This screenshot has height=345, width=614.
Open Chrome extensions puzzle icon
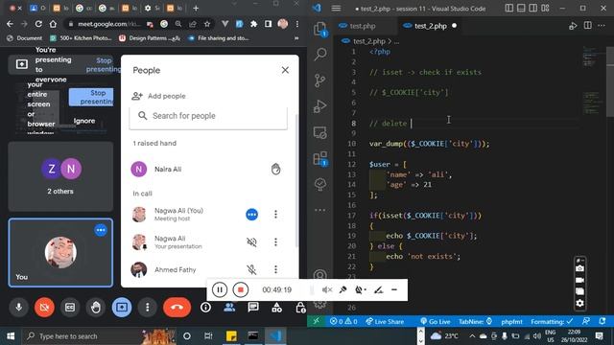[x=253, y=24]
